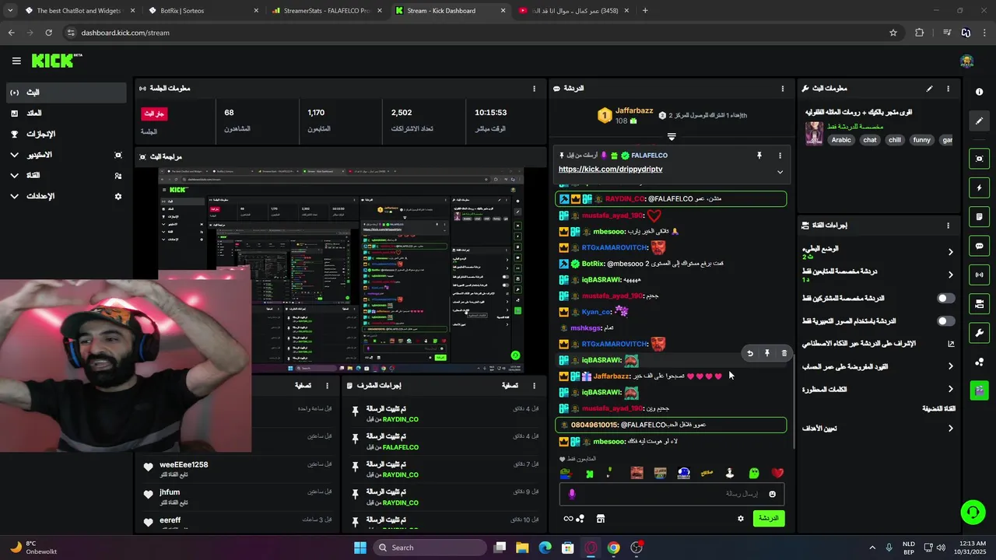The height and width of the screenshot is (560, 996).
Task: Click the purple microphone icon in chat input
Action: (x=572, y=494)
